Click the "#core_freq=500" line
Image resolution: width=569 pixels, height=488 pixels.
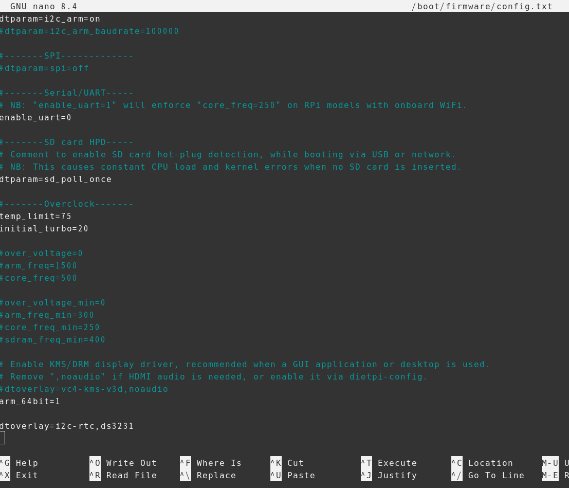pyautogui.click(x=39, y=278)
